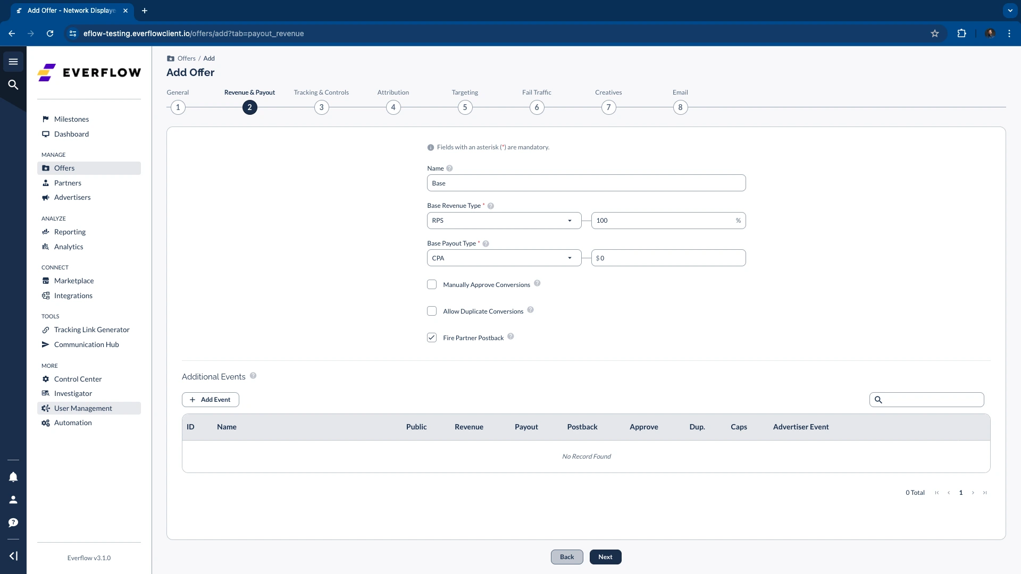
Task: Check the Allow Duplicate Conversions box
Action: (432, 311)
